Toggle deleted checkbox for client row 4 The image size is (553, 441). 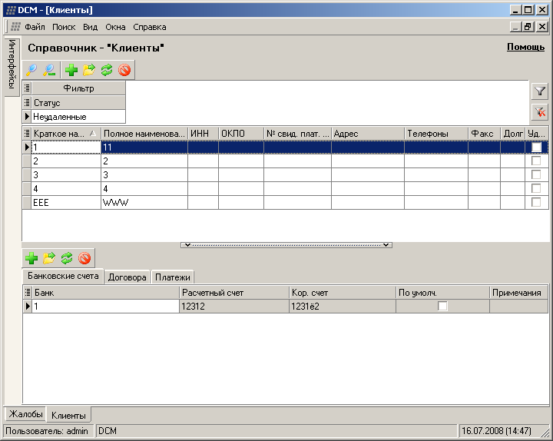tap(536, 188)
